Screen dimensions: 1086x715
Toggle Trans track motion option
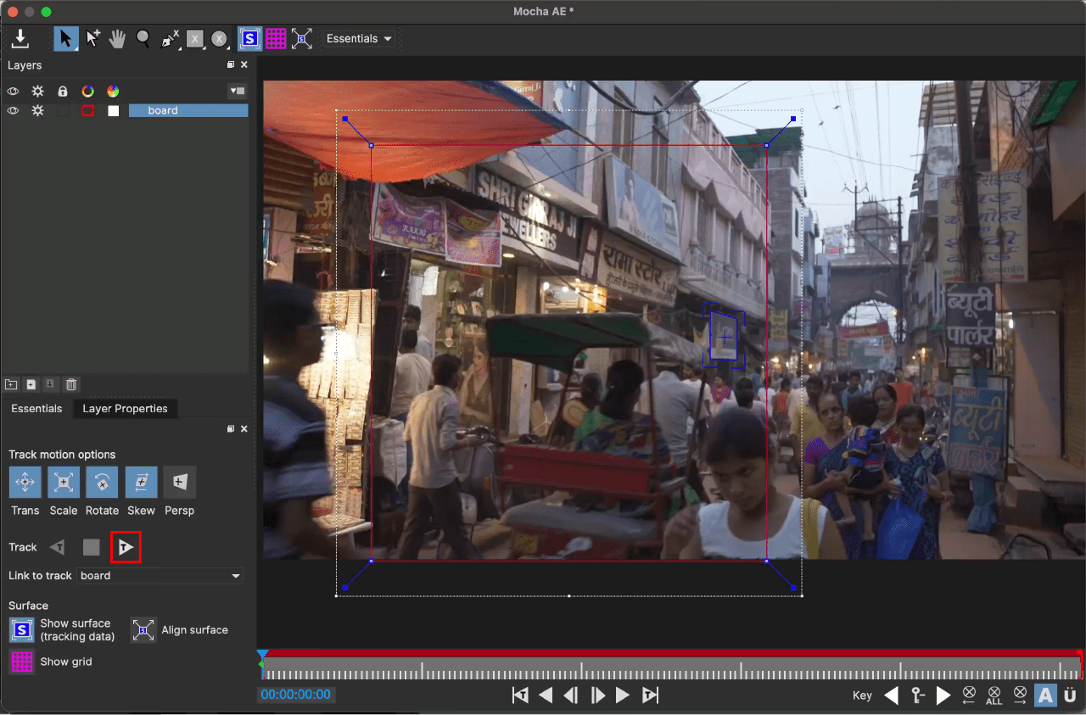[x=25, y=482]
